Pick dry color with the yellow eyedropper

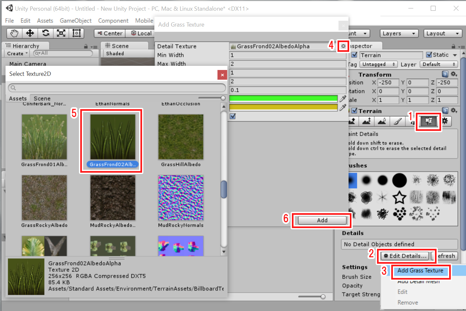pos(343,107)
